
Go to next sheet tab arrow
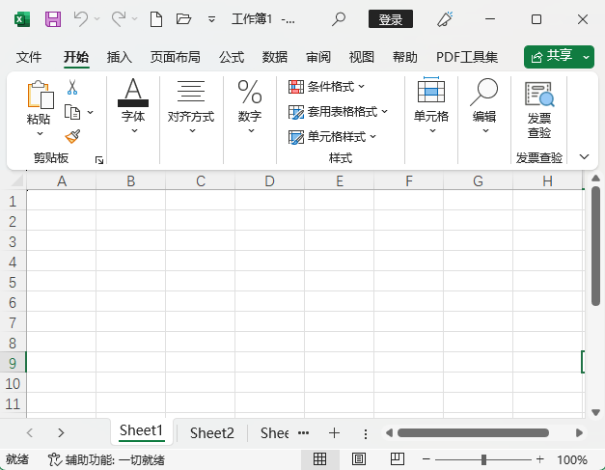[x=61, y=432]
